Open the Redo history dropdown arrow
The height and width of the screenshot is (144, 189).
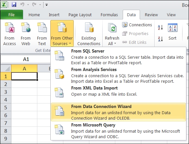coord(40,5)
